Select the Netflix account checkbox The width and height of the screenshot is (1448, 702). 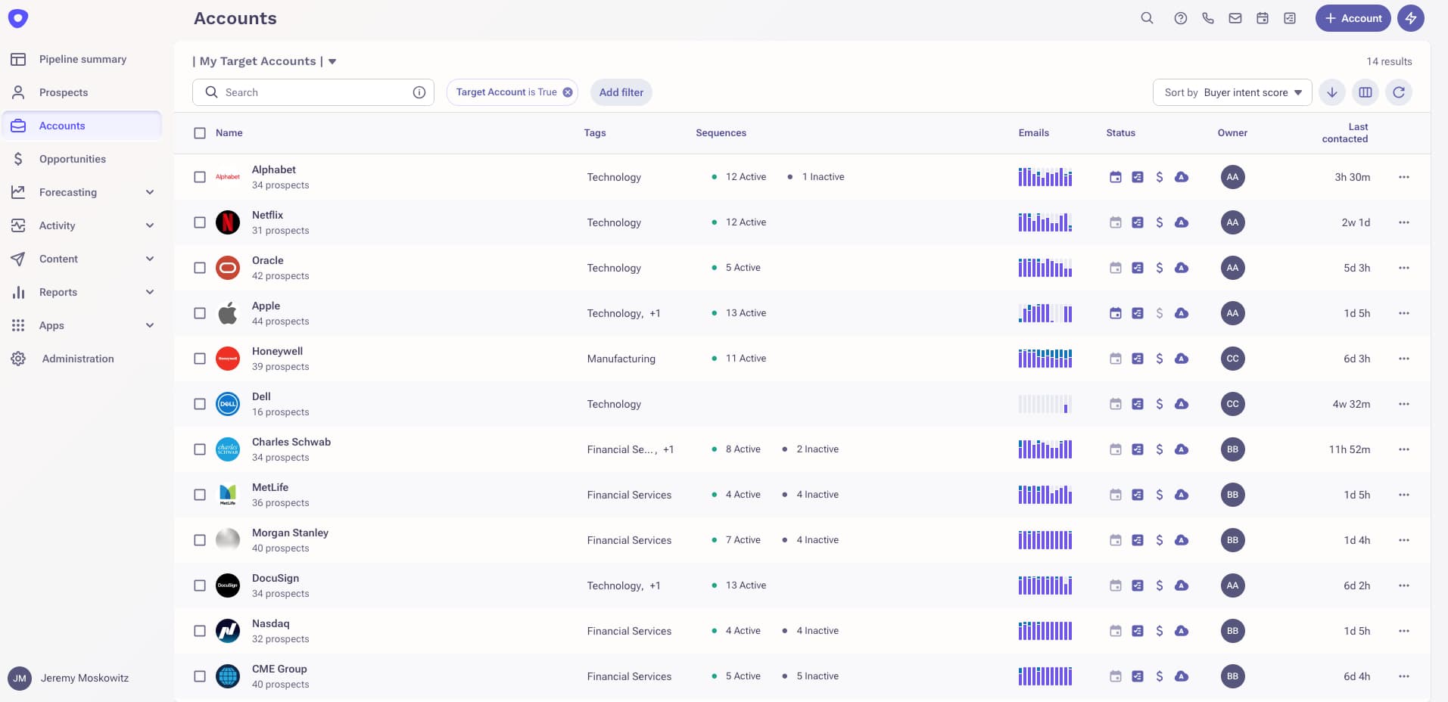pos(200,222)
